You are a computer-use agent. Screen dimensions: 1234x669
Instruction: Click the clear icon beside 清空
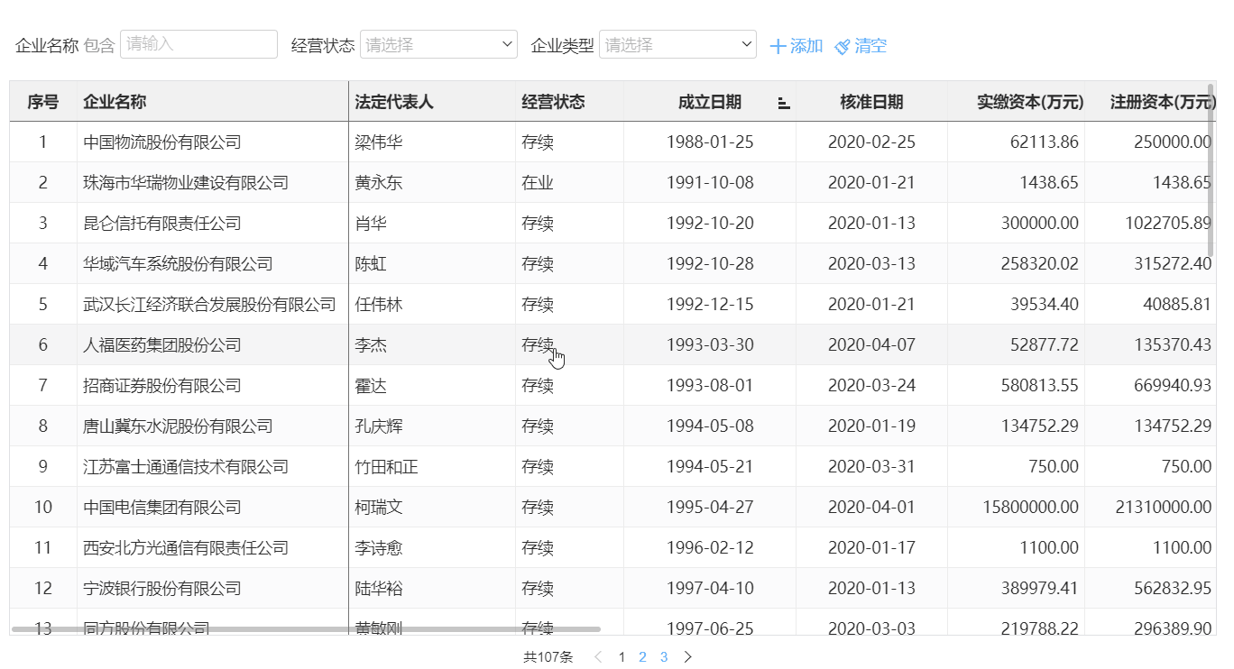click(x=843, y=44)
